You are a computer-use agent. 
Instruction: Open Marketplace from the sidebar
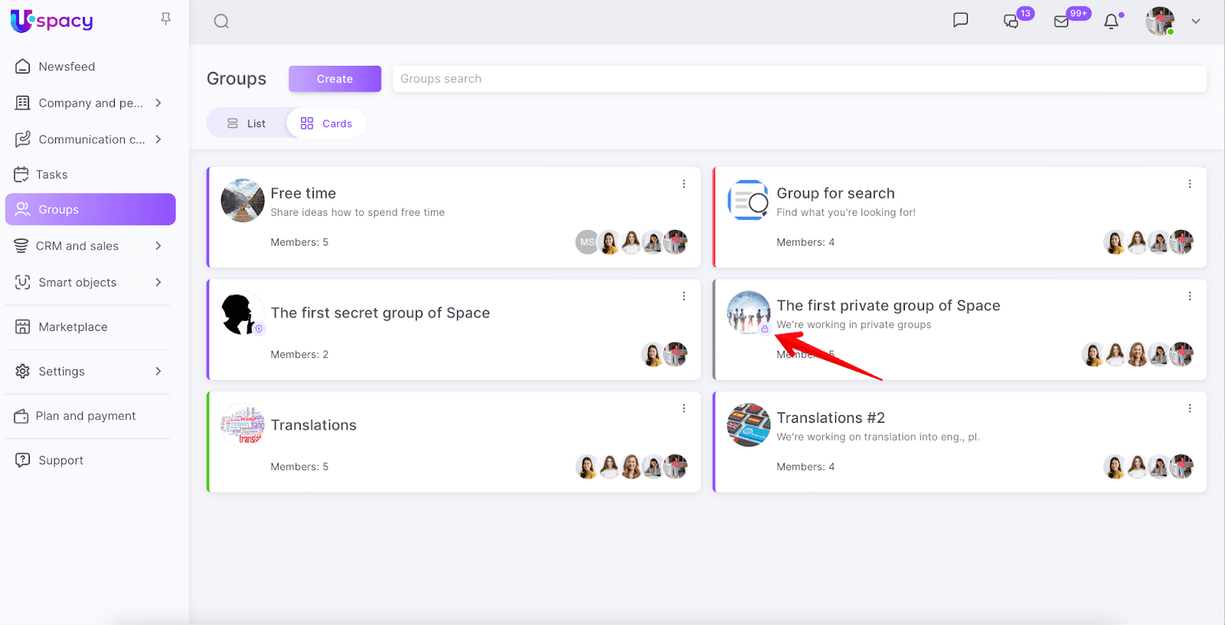[x=73, y=327]
